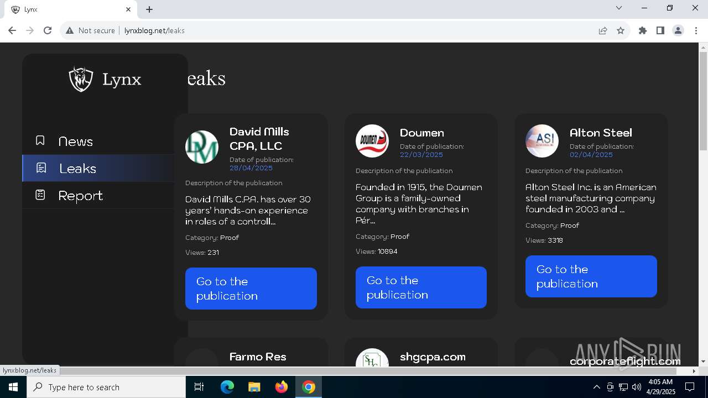Open the Windows Start menu
Screen dimensions: 708x398
[x=13, y=387]
